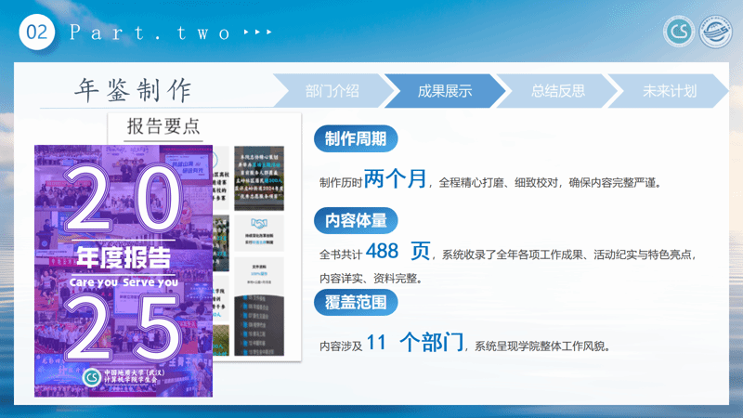Click the CS student union logo

[x=679, y=32]
